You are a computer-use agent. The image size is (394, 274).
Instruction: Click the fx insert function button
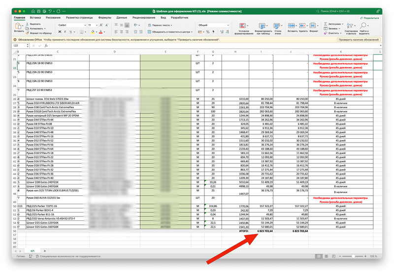point(46,46)
